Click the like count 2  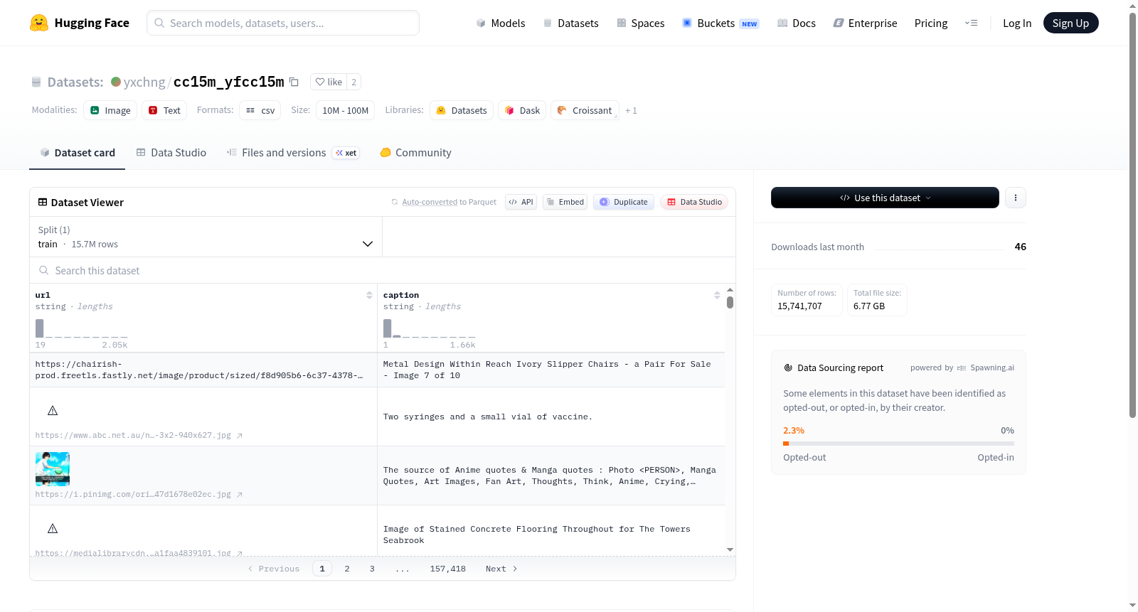(354, 82)
